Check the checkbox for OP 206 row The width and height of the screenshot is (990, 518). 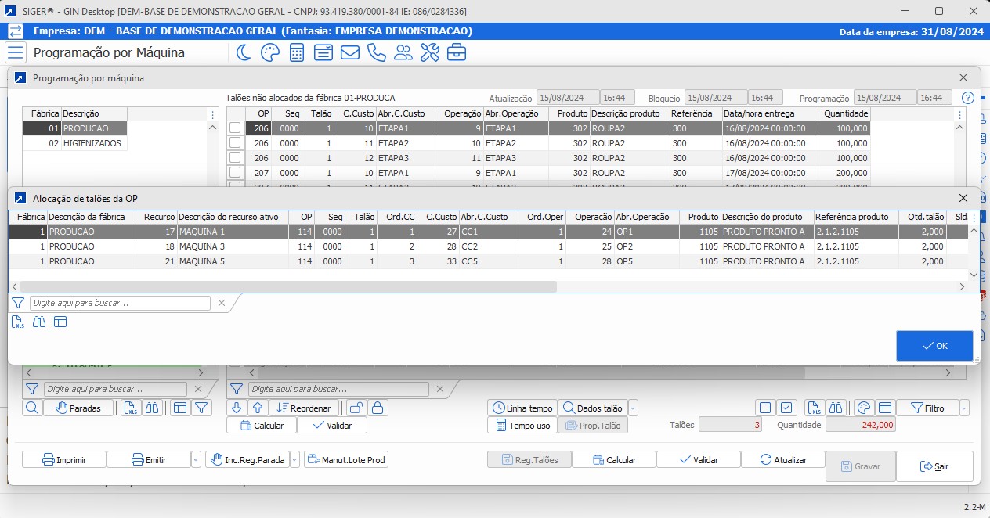pyautogui.click(x=233, y=128)
